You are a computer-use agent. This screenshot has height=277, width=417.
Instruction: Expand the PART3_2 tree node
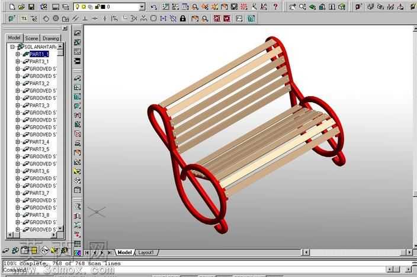click(x=18, y=83)
